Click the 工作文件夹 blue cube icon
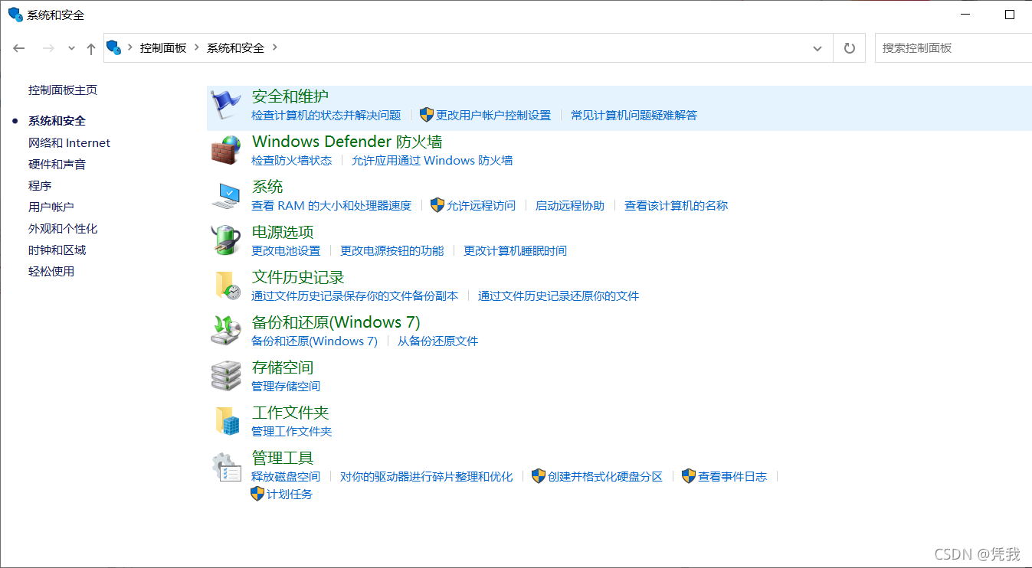 coord(225,419)
